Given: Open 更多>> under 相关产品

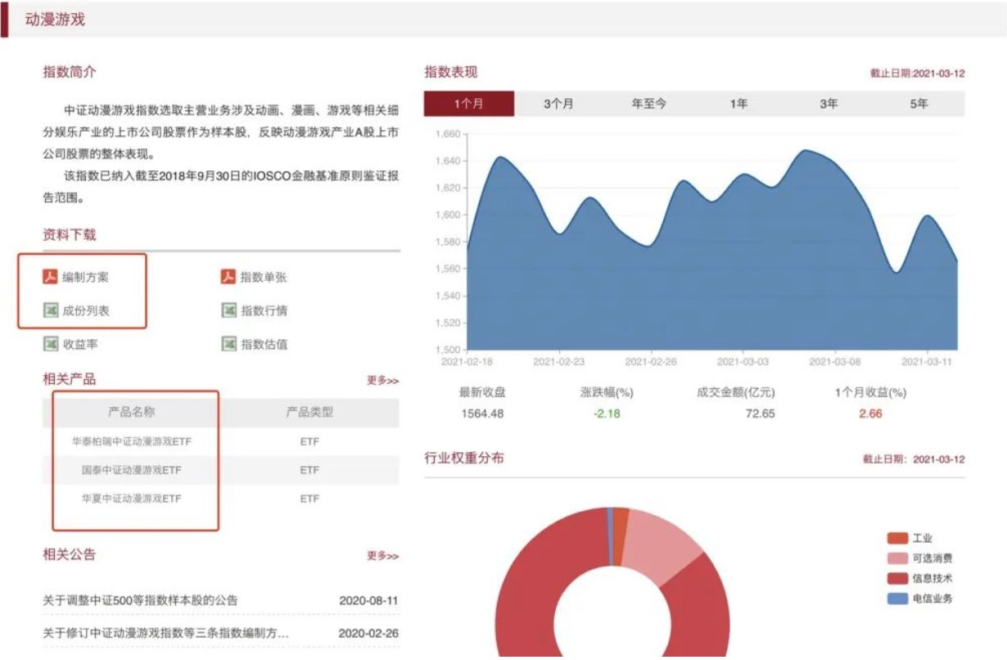Looking at the screenshot, I should (x=382, y=381).
